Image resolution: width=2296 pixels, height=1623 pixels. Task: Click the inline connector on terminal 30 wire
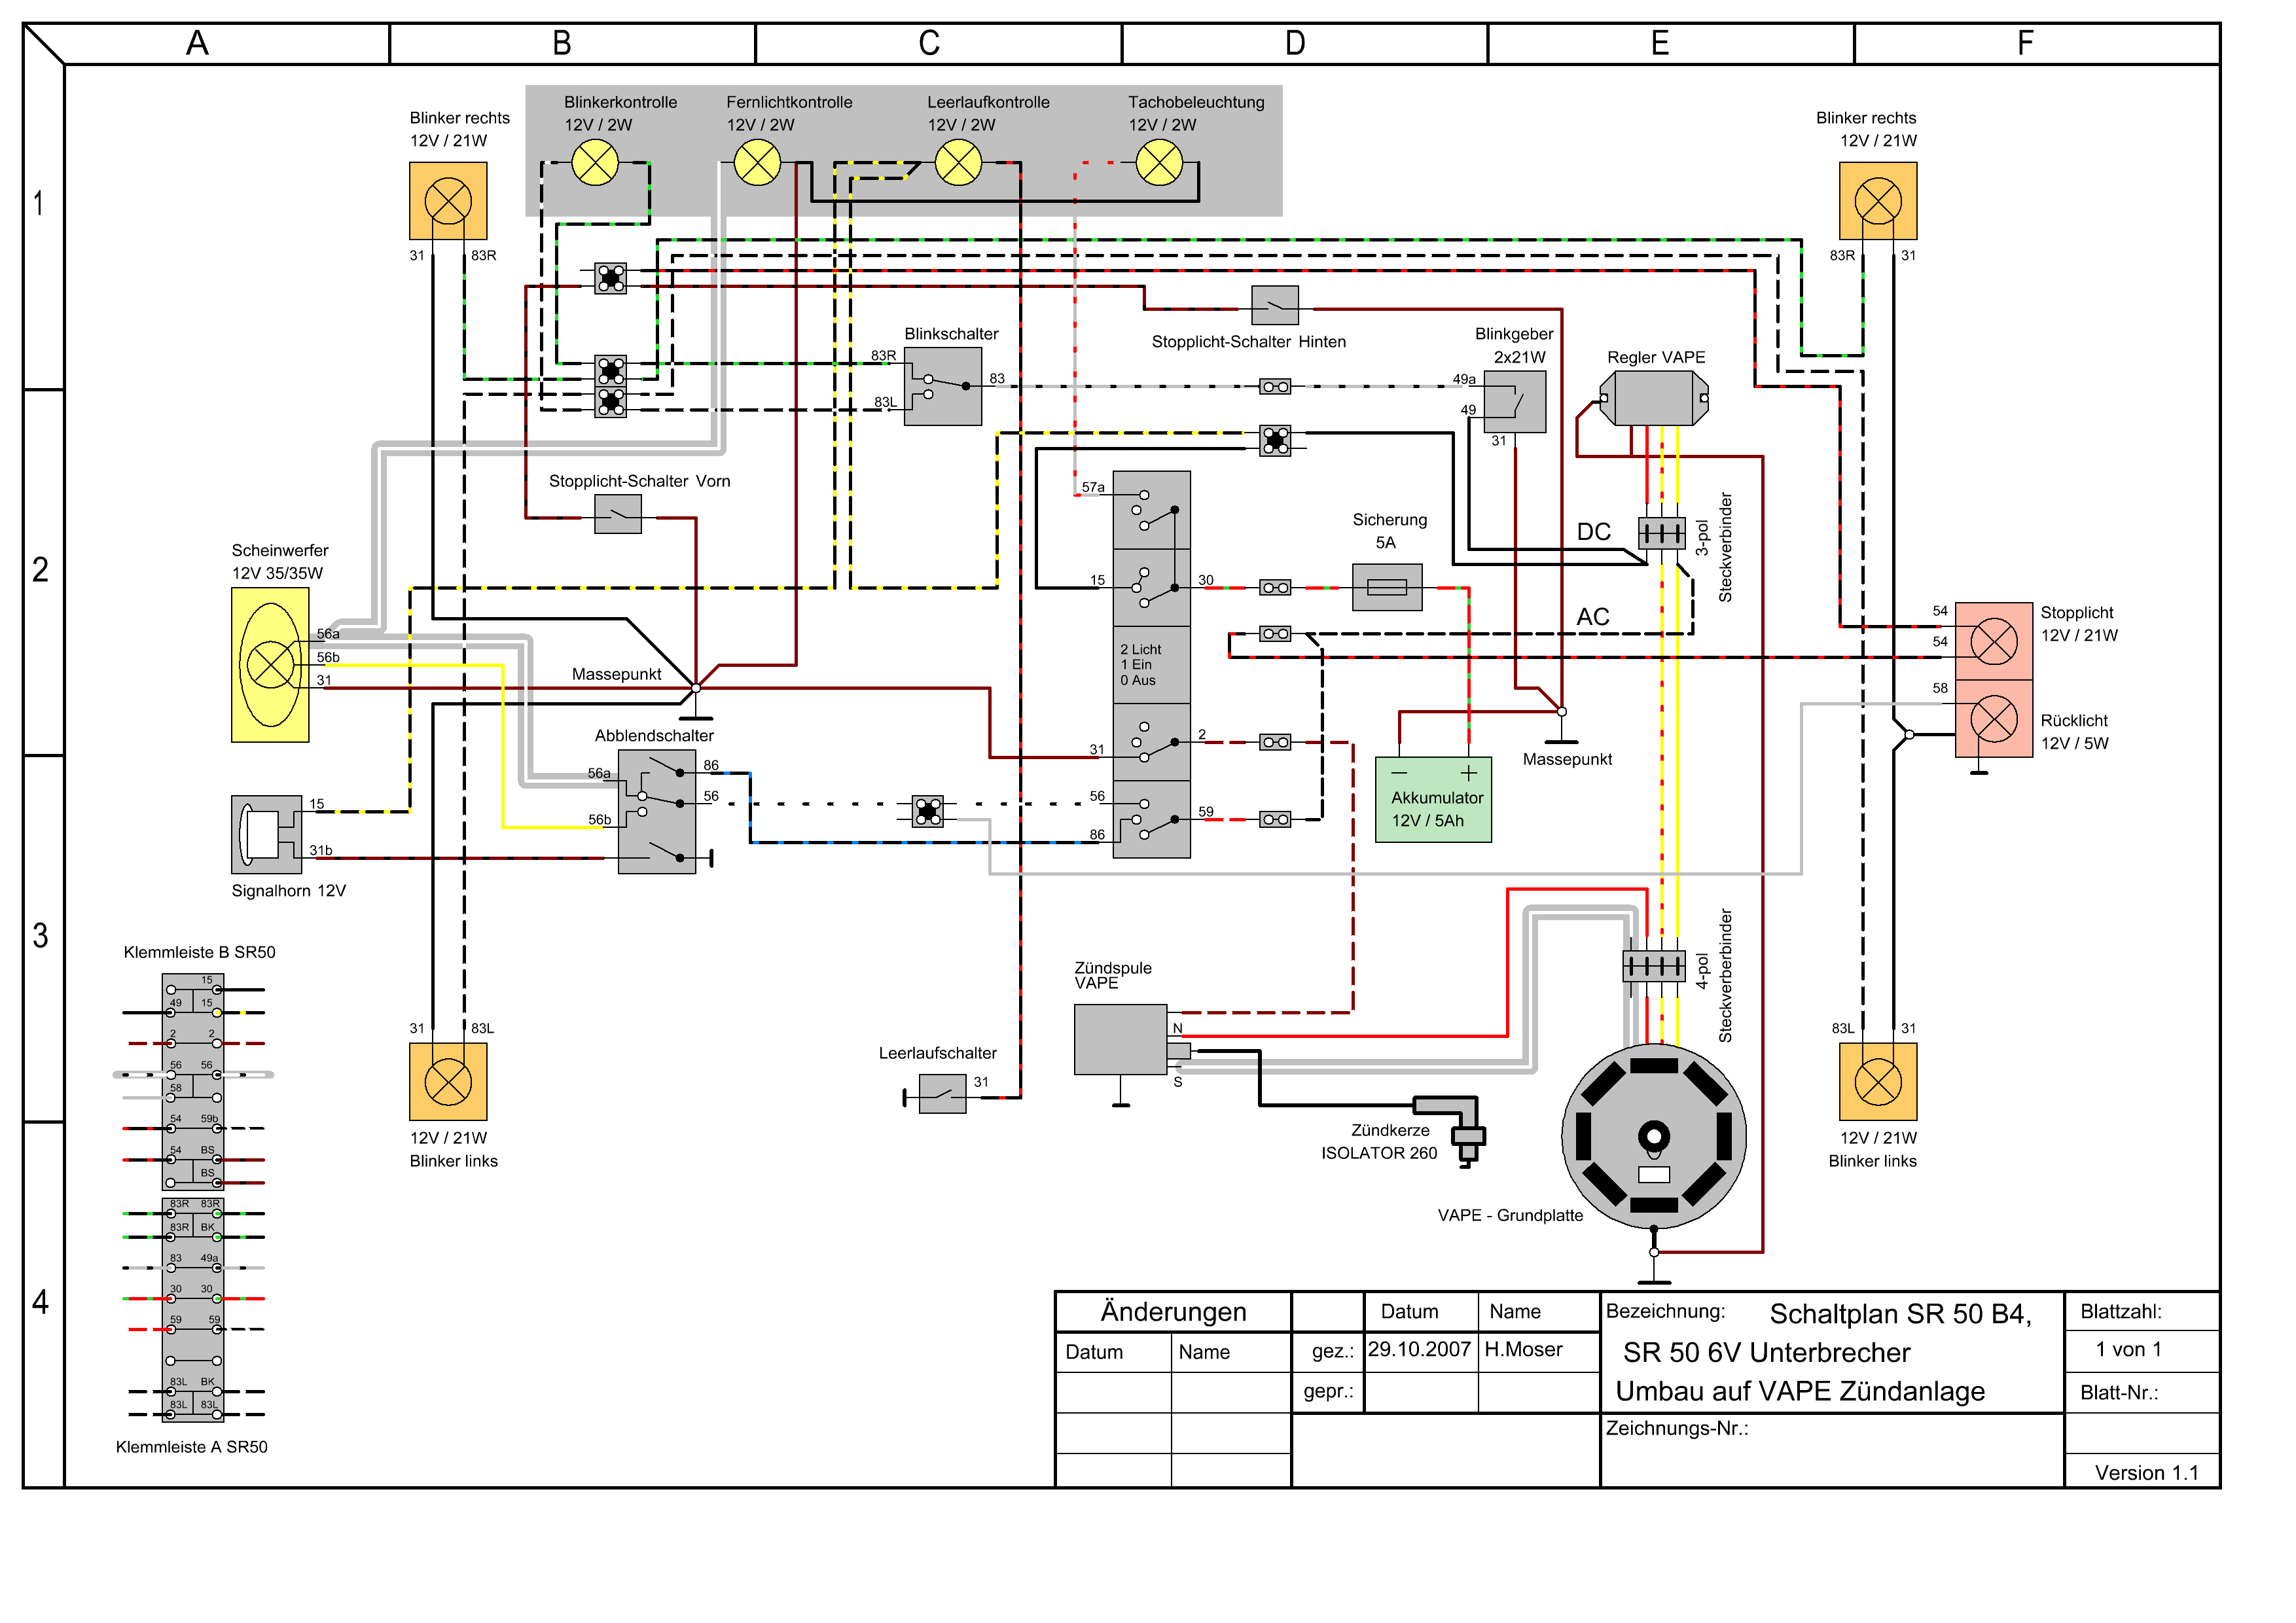[1275, 587]
